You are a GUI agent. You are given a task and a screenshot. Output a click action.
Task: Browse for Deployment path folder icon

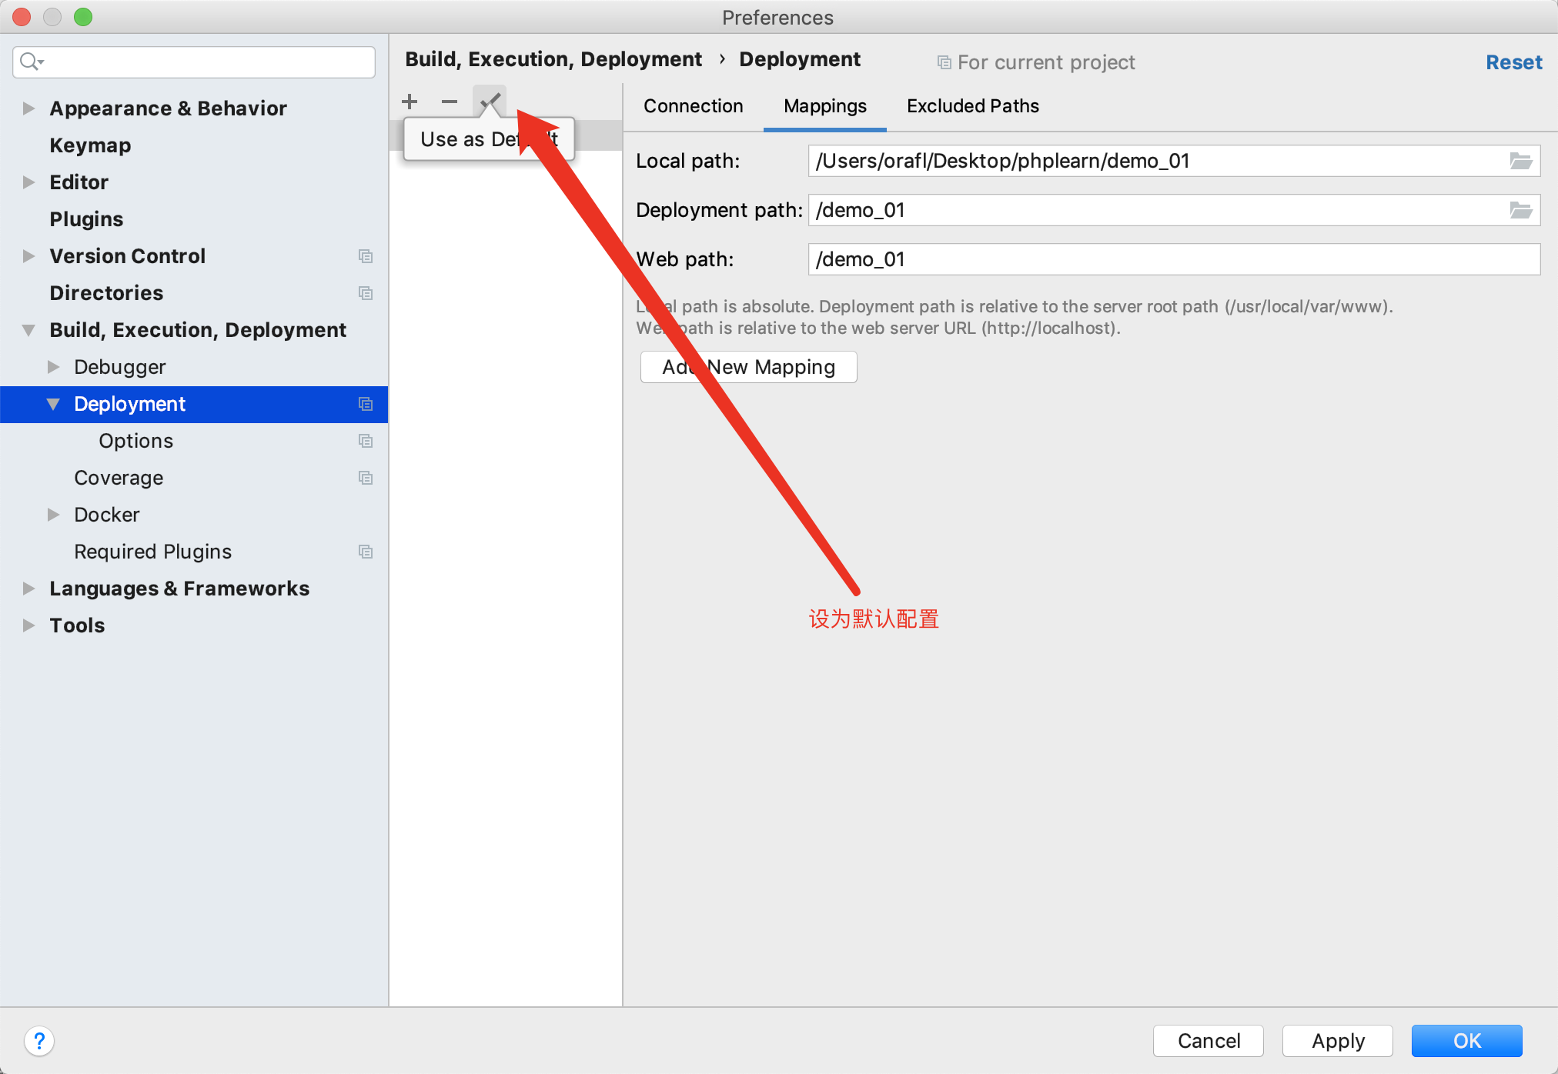(x=1520, y=210)
